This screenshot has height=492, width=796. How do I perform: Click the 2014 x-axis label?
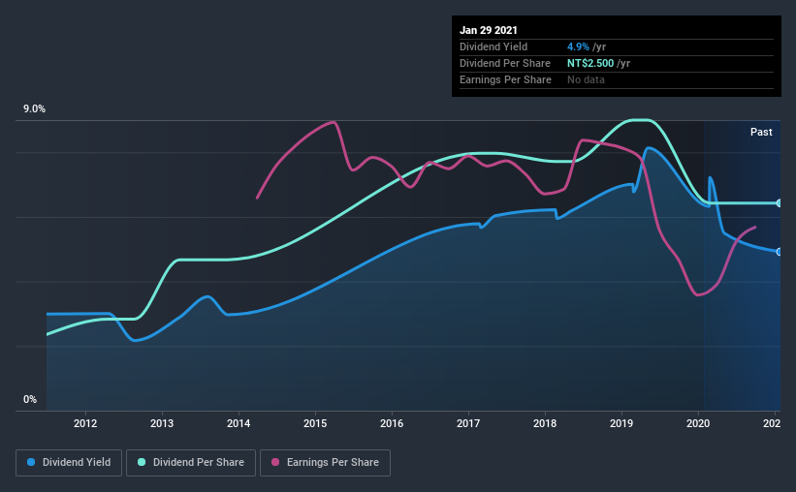(239, 423)
